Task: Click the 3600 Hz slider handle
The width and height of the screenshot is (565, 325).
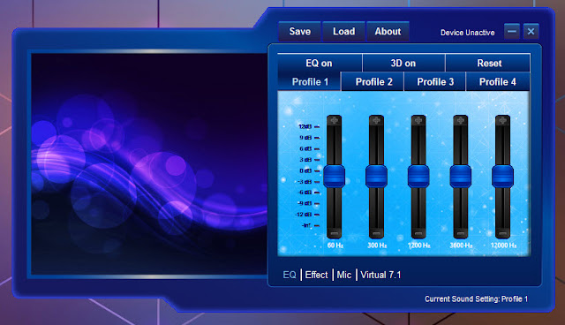Action: (461, 177)
